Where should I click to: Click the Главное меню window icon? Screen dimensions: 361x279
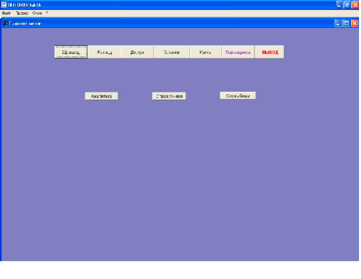5,23
